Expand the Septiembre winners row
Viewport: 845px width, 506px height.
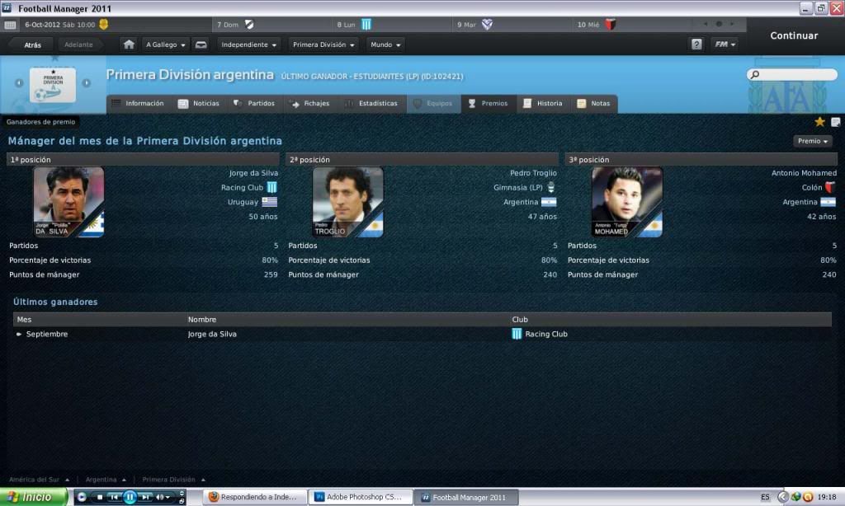[x=19, y=335]
